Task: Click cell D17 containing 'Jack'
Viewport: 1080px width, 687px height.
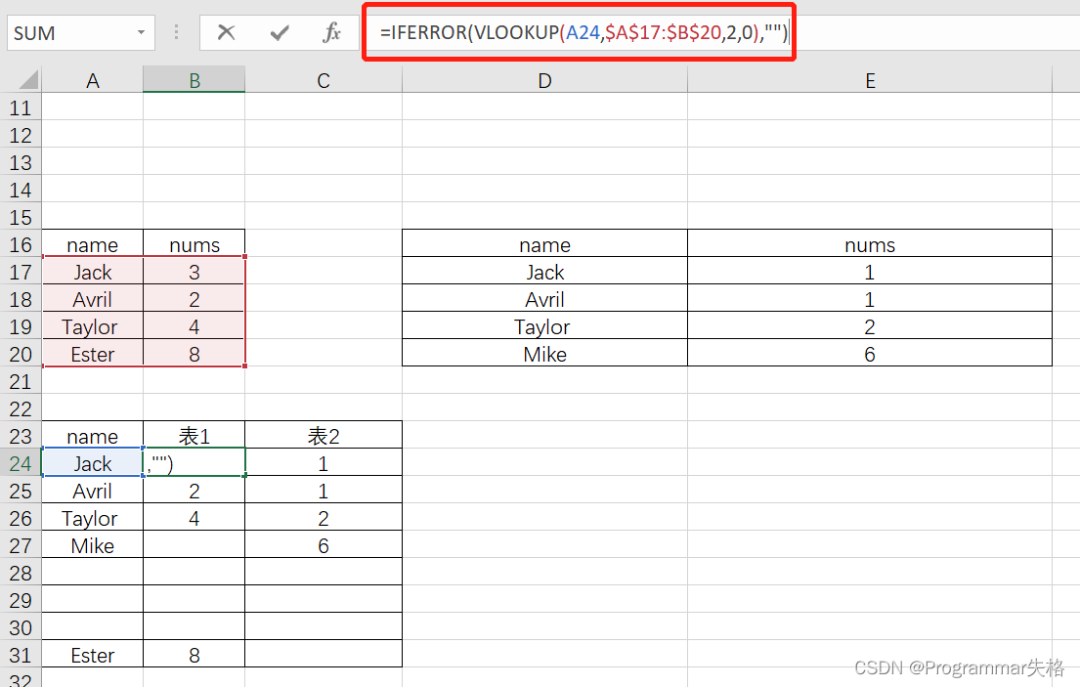Action: (x=544, y=272)
